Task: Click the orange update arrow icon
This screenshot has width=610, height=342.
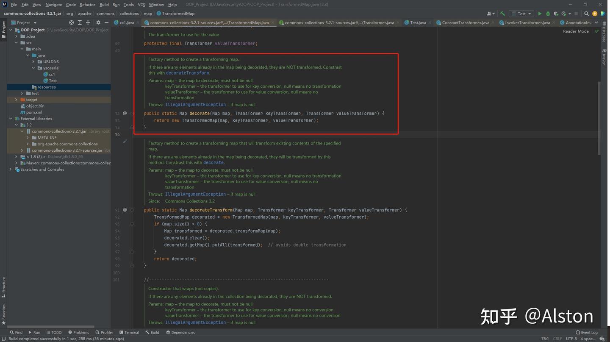Action: [595, 14]
